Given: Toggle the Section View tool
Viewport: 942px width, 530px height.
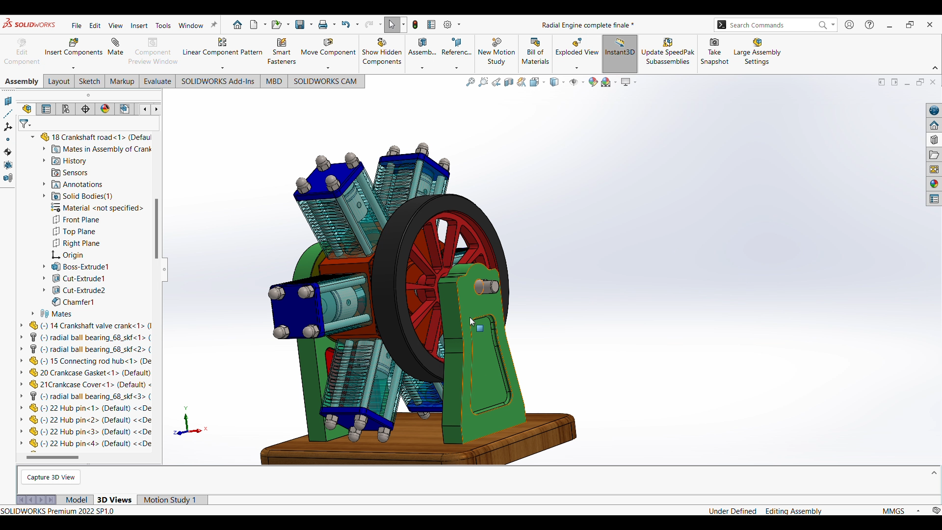Looking at the screenshot, I should coord(509,82).
